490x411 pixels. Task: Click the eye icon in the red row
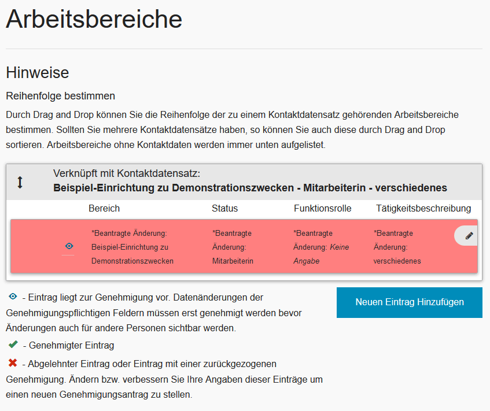69,246
